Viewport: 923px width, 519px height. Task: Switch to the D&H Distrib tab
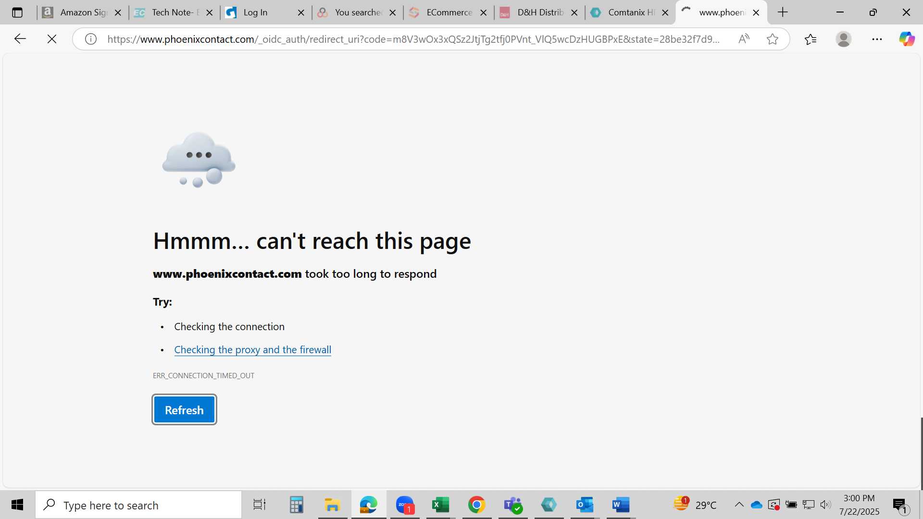pyautogui.click(x=538, y=12)
